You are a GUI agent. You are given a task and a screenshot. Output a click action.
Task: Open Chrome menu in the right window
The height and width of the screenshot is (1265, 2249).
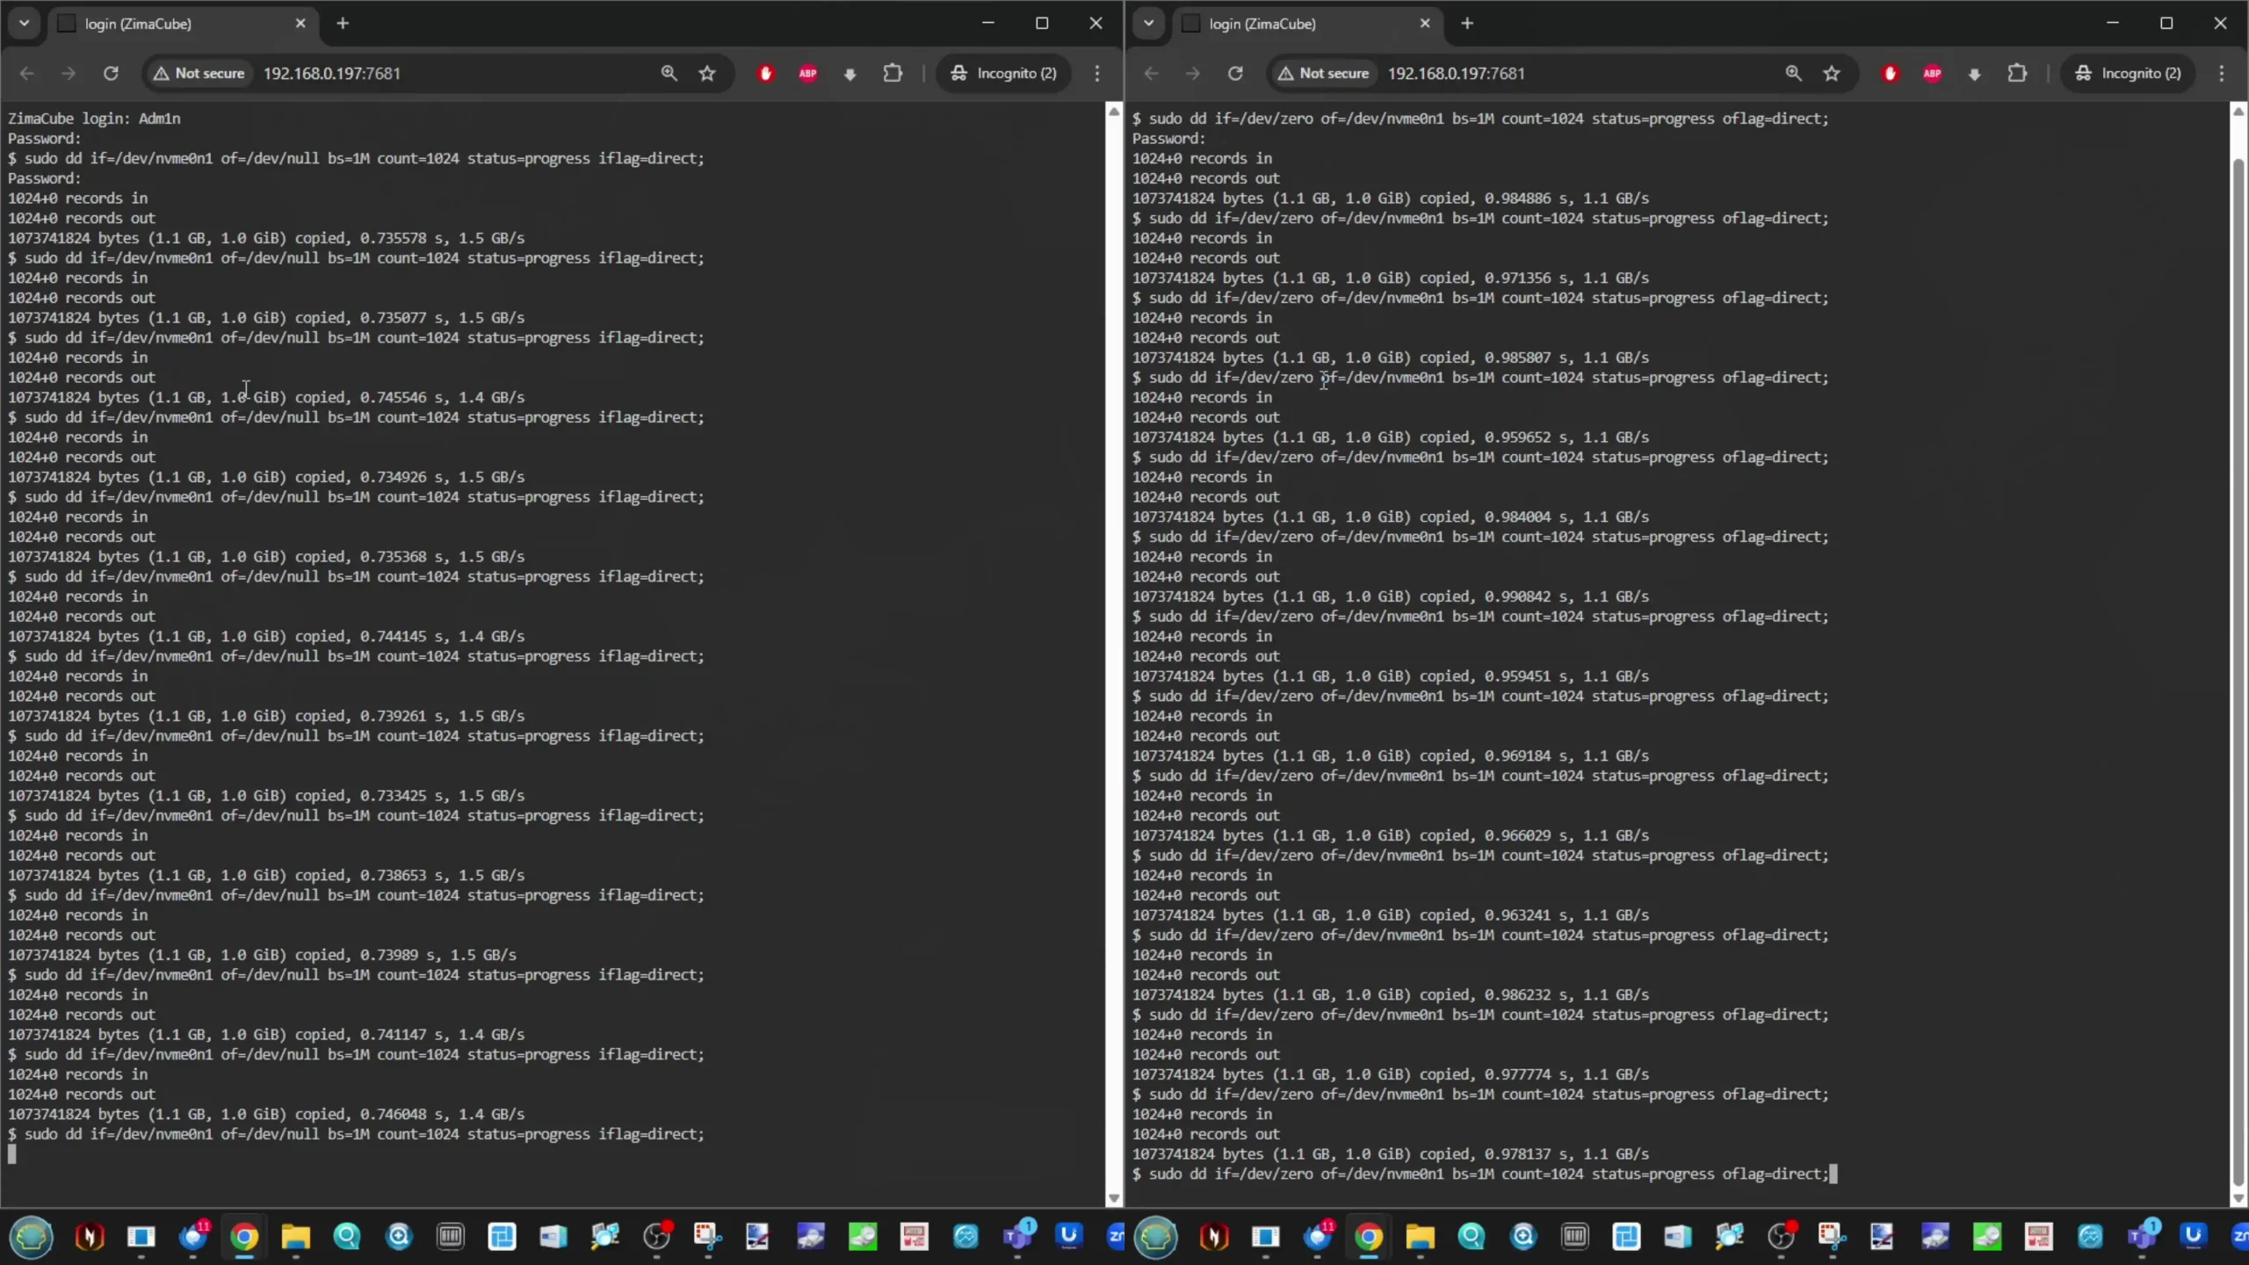point(2222,73)
